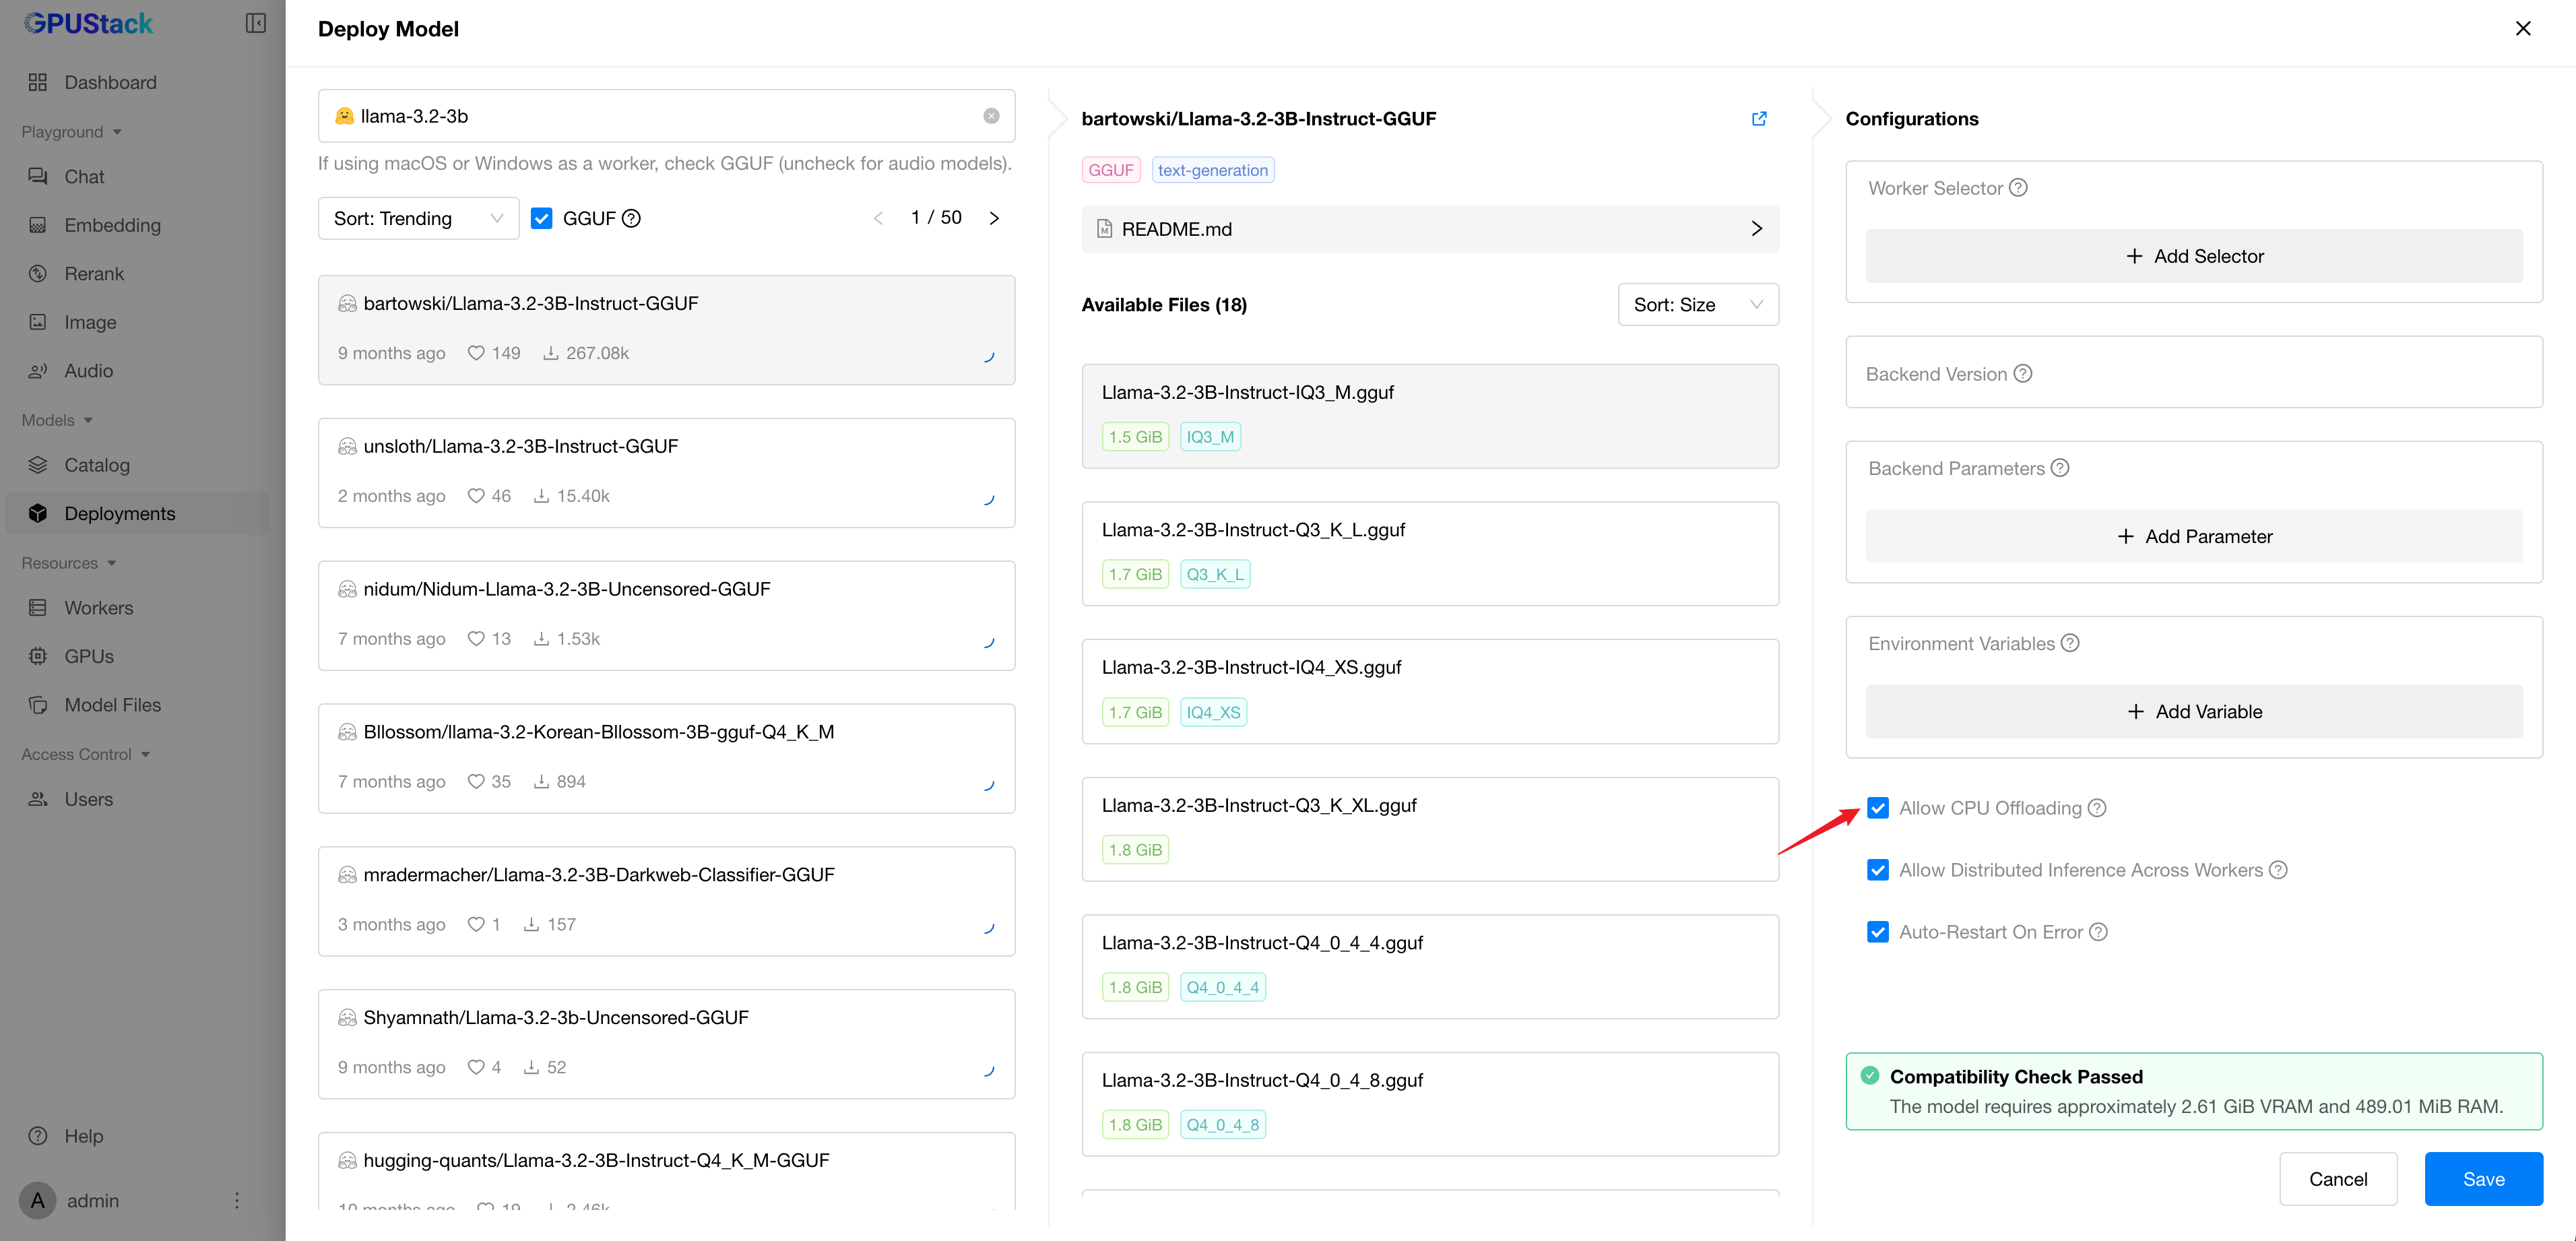The width and height of the screenshot is (2576, 1241).
Task: Click help icon beside Distributed Inference option
Action: [2278, 869]
